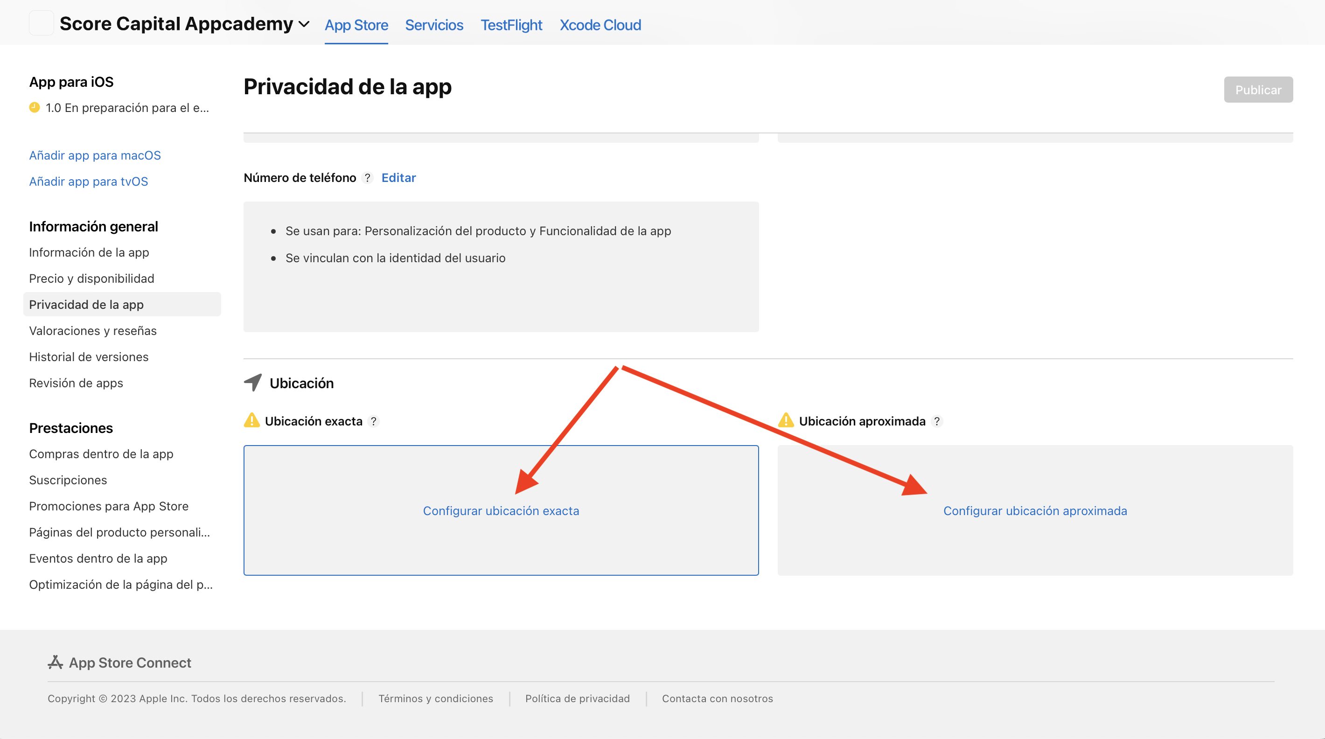Open Suscripciones in sidebar

tap(68, 480)
